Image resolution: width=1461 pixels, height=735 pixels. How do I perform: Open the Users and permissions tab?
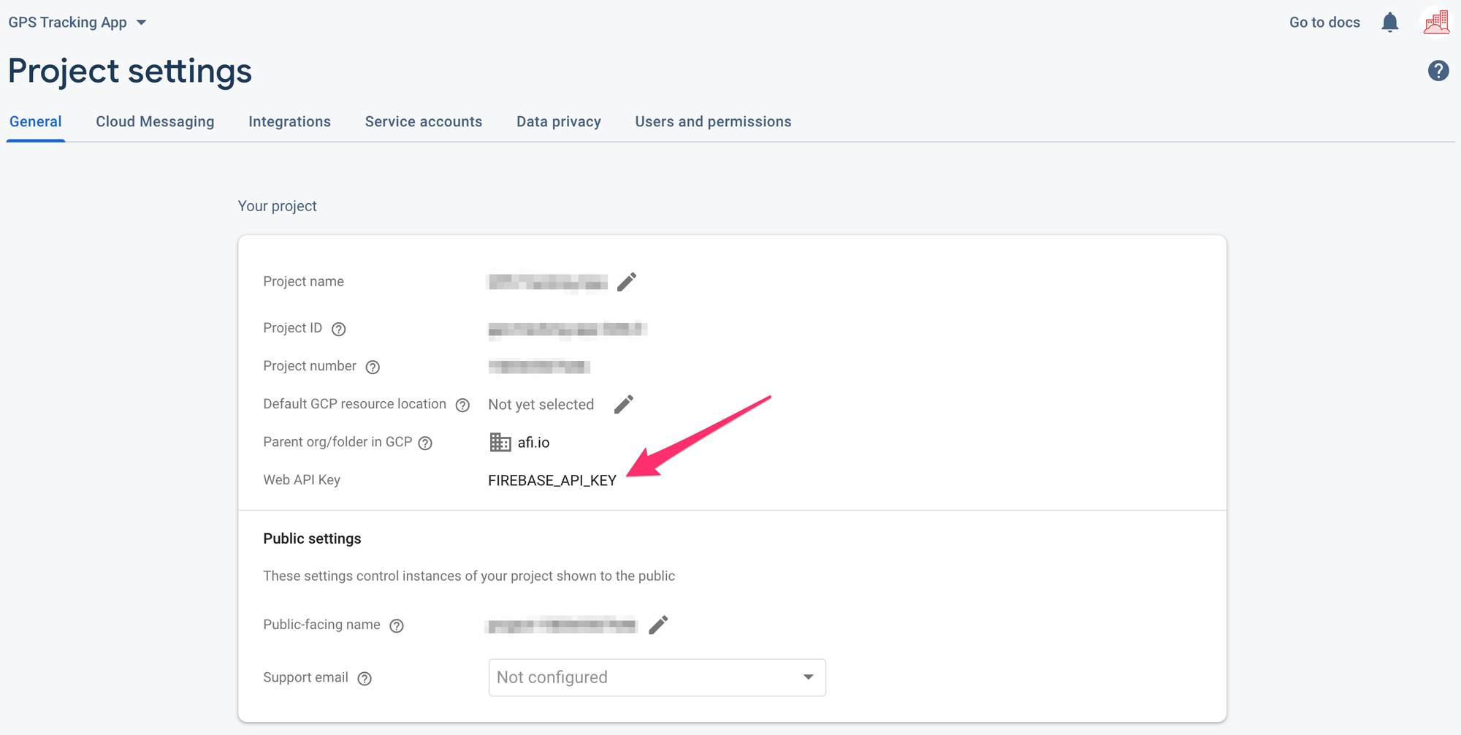tap(713, 121)
